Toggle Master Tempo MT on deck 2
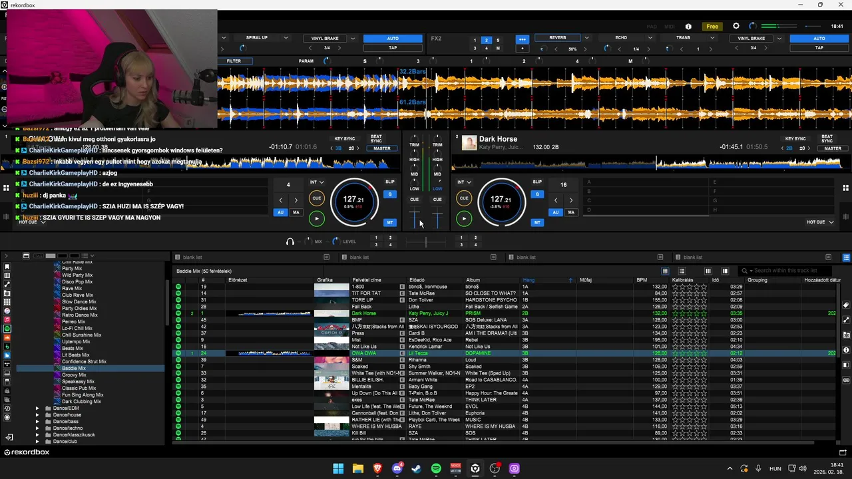This screenshot has height=479, width=852. point(537,222)
